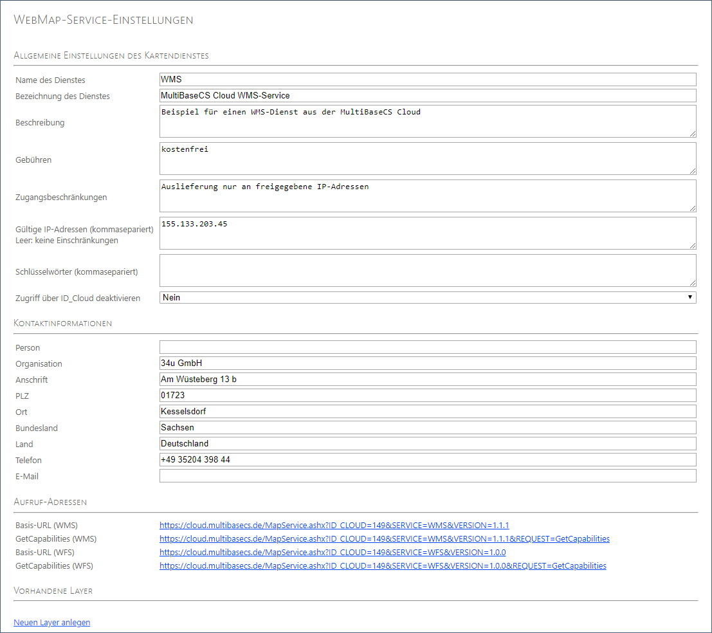
Task: Open the GetCapabilities (WMS) link
Action: click(x=384, y=539)
